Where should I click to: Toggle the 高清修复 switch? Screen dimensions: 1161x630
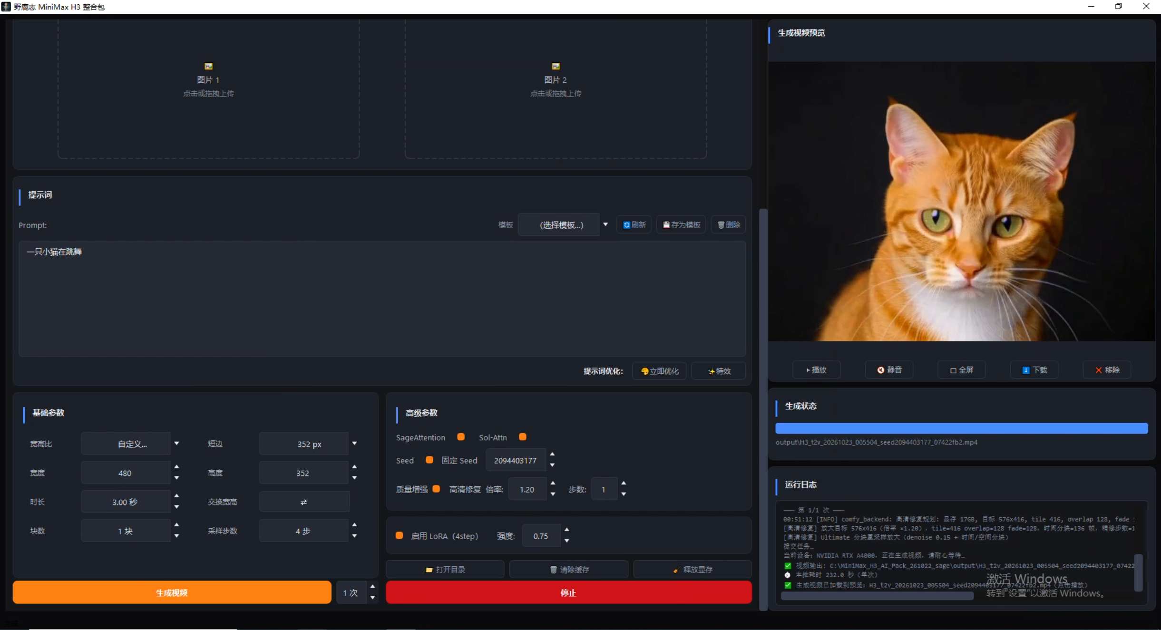[x=436, y=489]
